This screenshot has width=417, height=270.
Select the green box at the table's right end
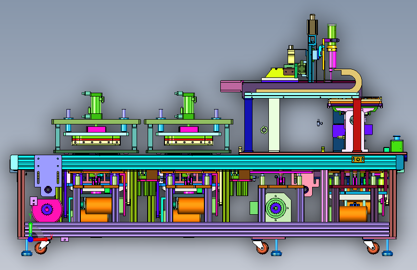tap(397, 146)
